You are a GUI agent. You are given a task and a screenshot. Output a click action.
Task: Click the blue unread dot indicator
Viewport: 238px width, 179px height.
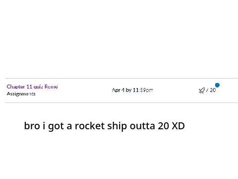217,85
